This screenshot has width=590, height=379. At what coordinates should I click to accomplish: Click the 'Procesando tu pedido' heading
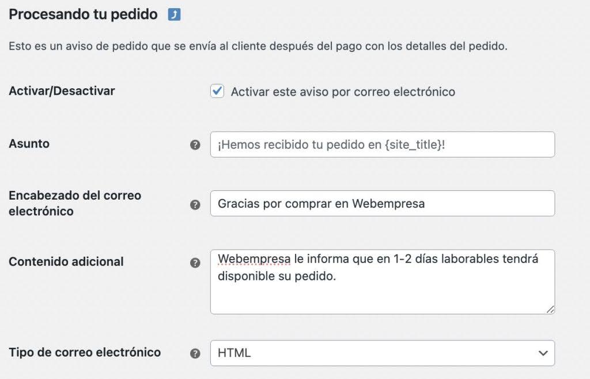click(83, 15)
